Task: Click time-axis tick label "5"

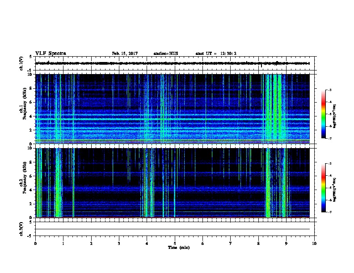Action: click(175, 244)
